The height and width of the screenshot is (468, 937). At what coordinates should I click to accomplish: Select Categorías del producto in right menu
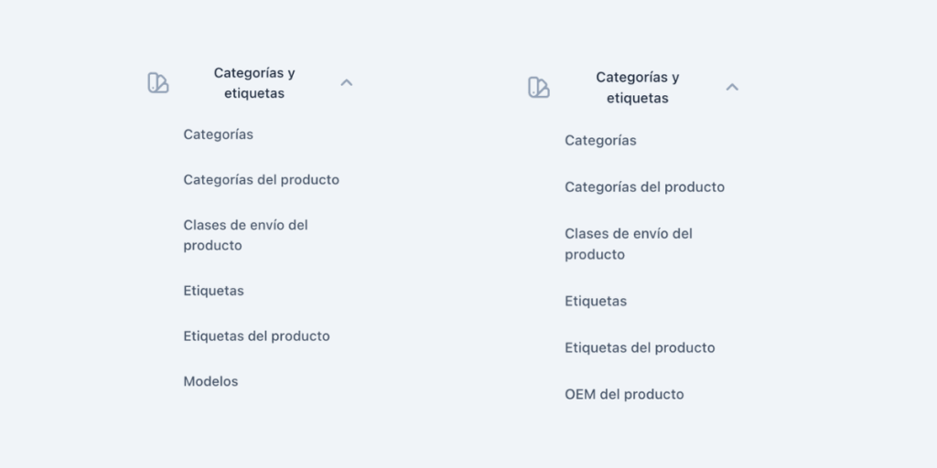(x=644, y=187)
